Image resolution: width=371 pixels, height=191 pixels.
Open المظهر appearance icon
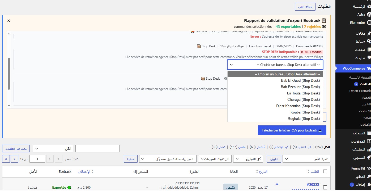pyautogui.click(x=369, y=176)
